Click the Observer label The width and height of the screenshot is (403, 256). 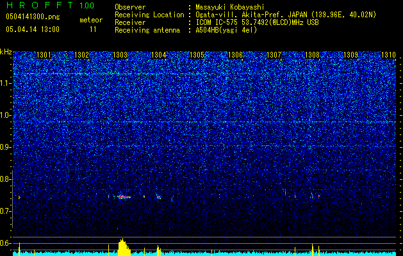[130, 7]
